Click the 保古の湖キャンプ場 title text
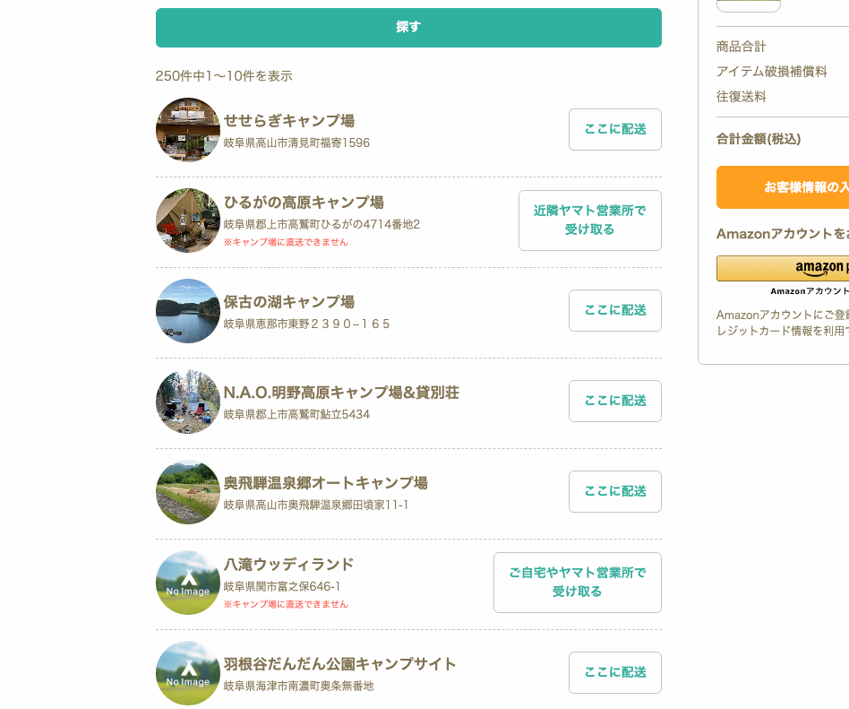The image size is (849, 709). (288, 302)
